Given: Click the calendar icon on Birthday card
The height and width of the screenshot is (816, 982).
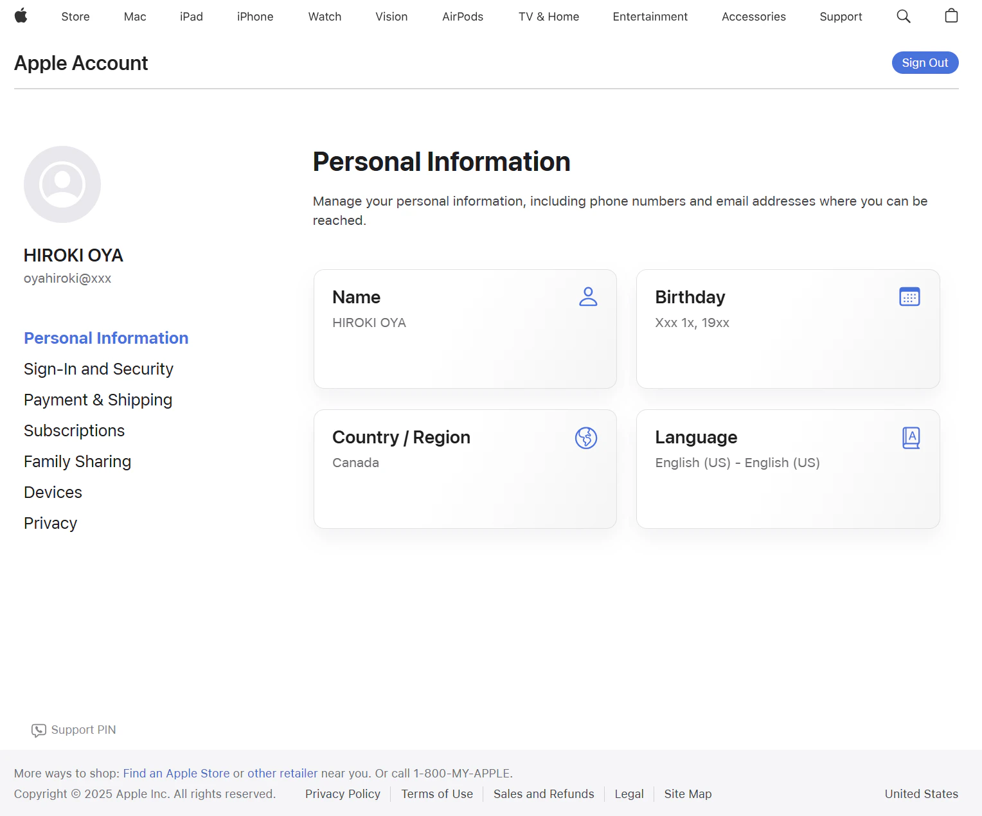Looking at the screenshot, I should click(909, 297).
